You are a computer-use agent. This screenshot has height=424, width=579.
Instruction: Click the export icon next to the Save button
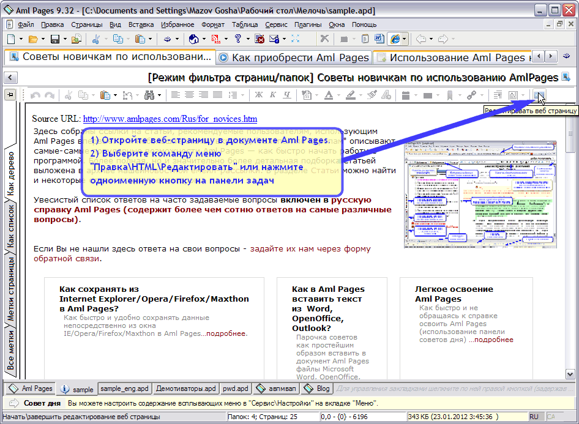77,39
